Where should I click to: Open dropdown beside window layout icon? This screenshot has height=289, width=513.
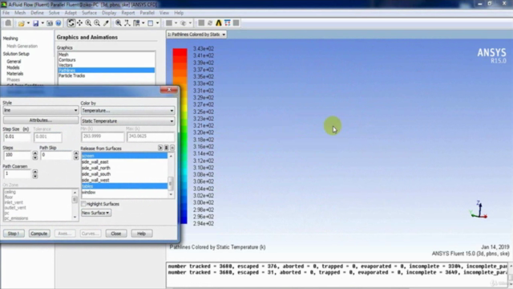(157, 23)
